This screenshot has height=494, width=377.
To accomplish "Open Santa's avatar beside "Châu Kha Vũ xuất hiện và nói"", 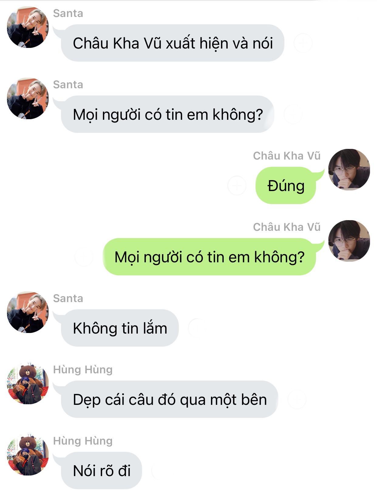I will coord(28,27).
